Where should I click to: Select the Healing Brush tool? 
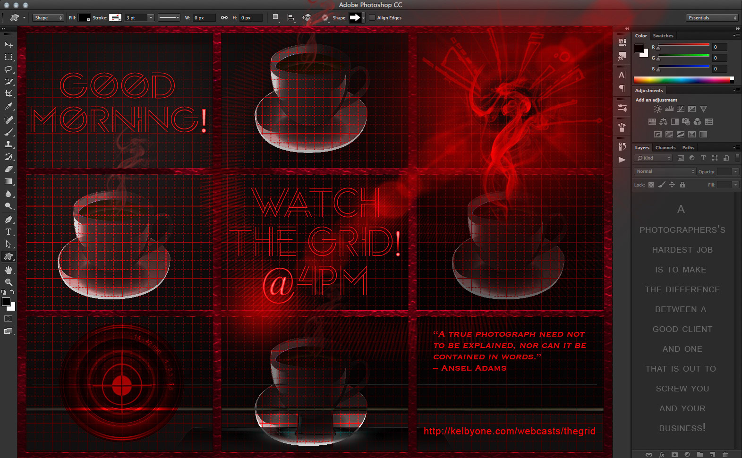9,120
